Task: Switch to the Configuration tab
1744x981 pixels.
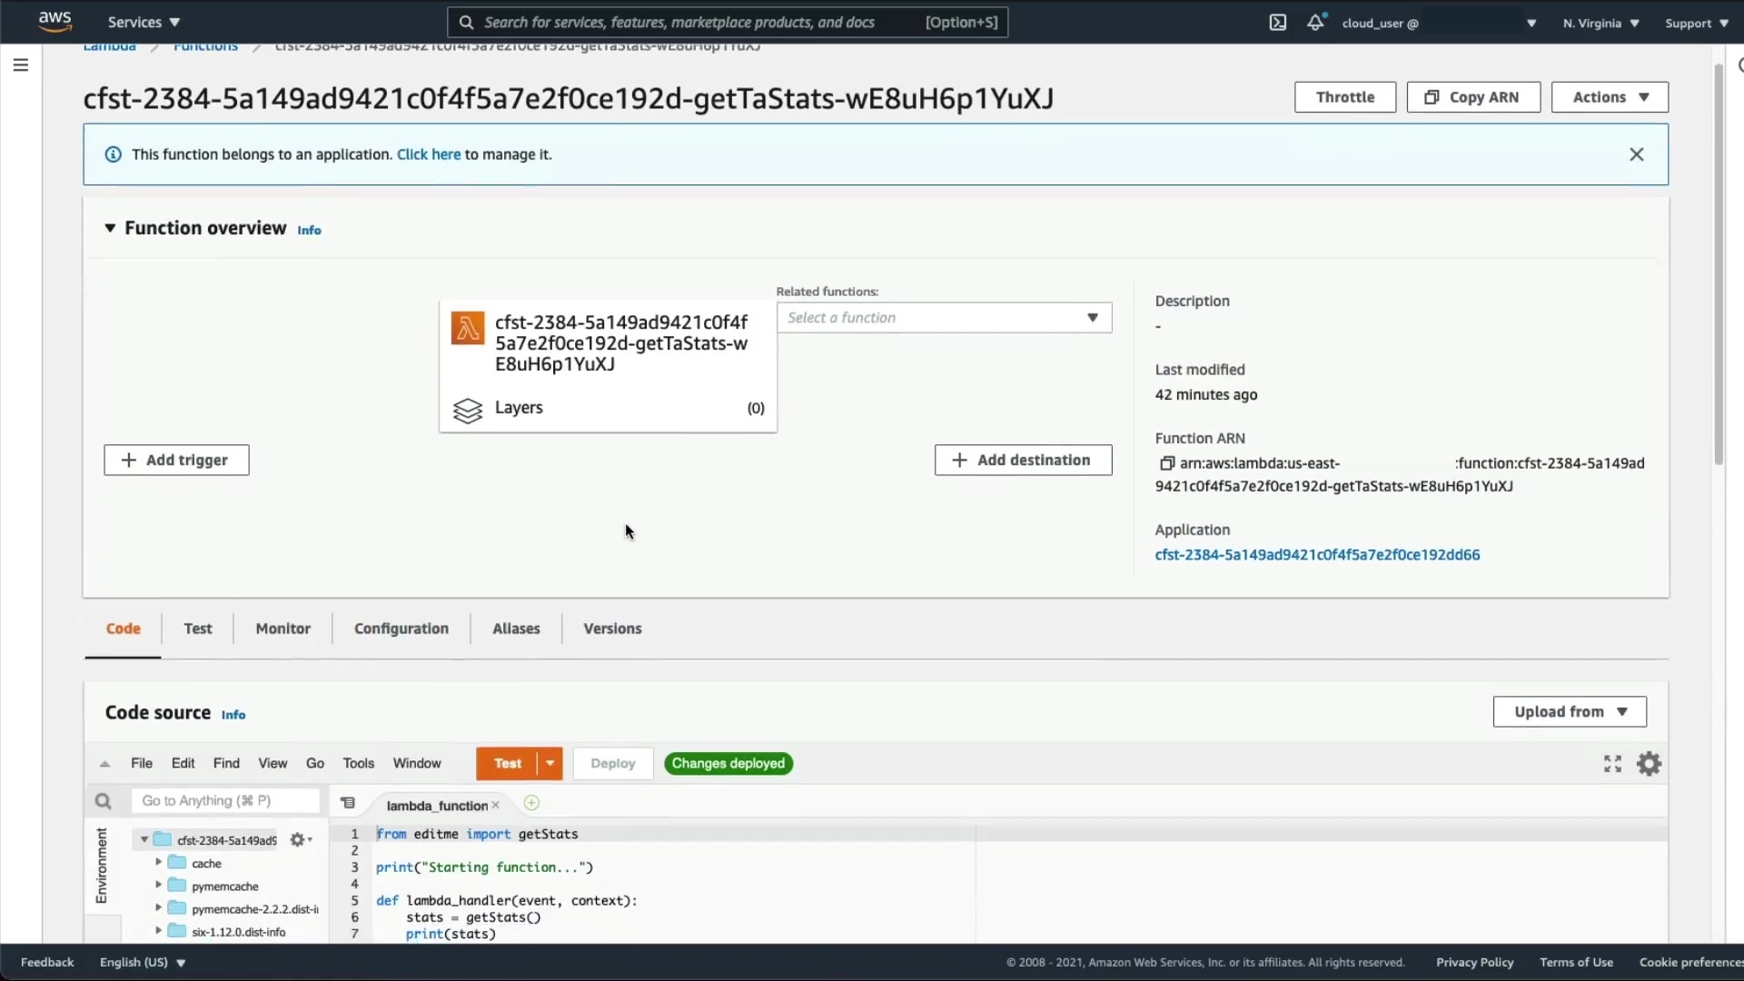Action: point(401,629)
